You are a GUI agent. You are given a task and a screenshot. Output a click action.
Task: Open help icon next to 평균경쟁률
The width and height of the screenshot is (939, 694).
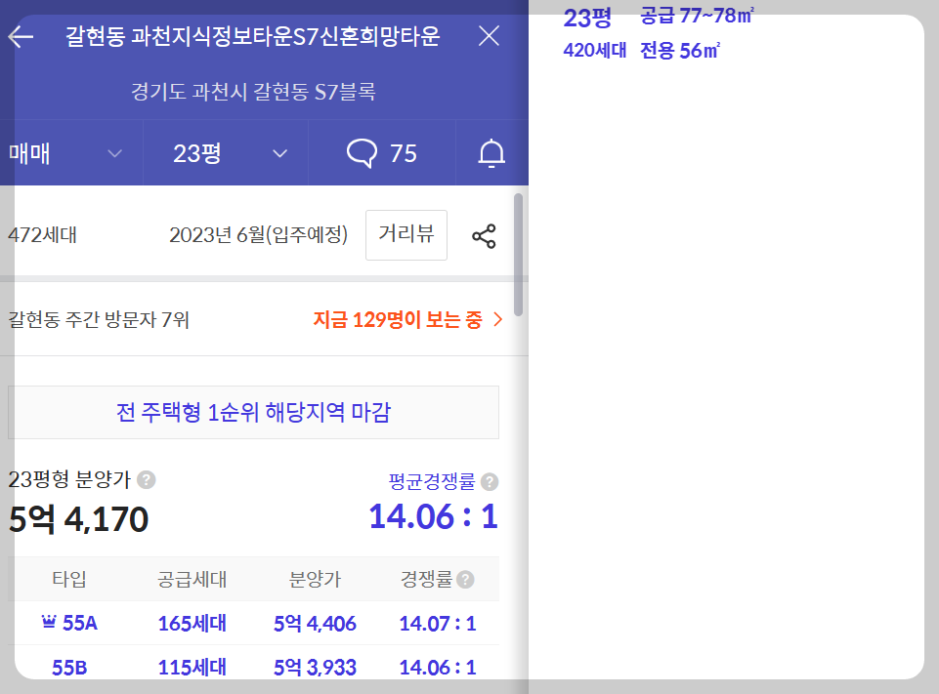[x=490, y=481]
